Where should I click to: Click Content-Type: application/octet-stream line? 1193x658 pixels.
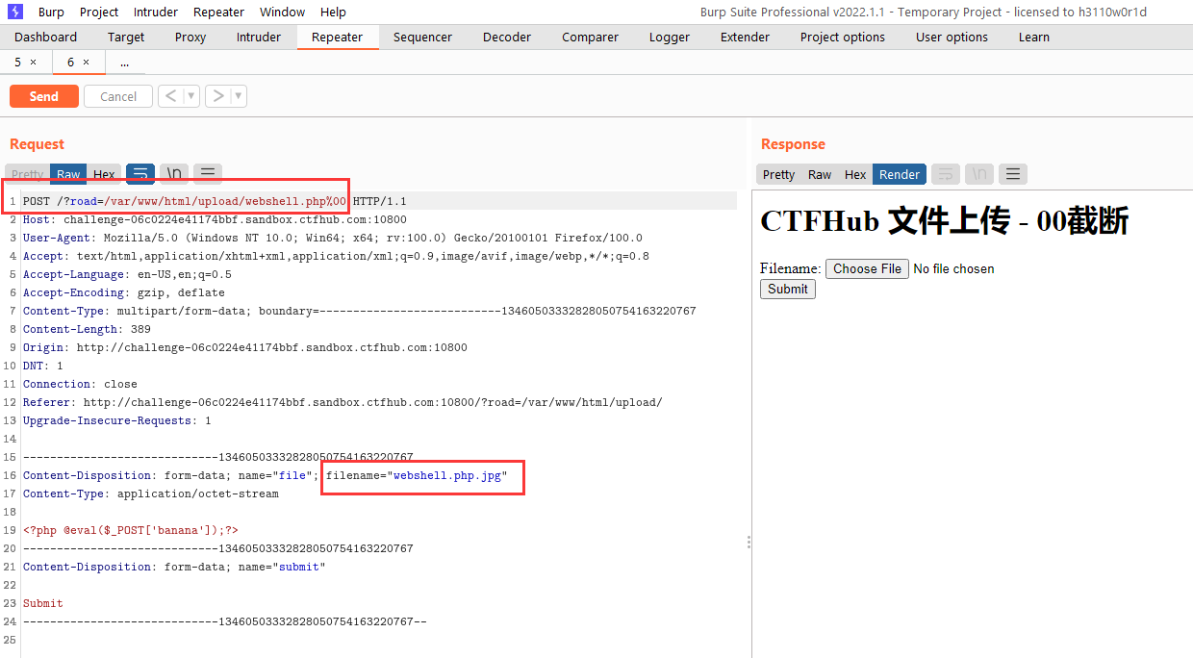[151, 493]
